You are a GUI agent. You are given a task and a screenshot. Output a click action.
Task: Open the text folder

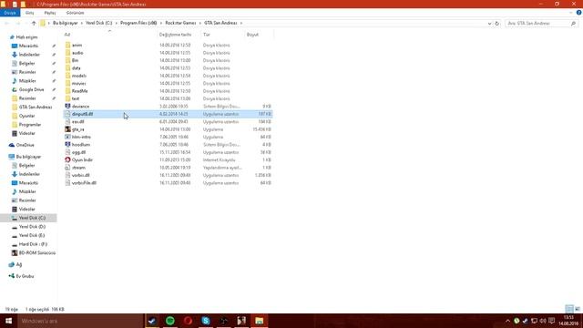pyautogui.click(x=76, y=98)
